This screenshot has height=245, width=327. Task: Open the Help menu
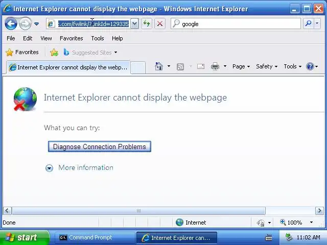pyautogui.click(x=117, y=38)
